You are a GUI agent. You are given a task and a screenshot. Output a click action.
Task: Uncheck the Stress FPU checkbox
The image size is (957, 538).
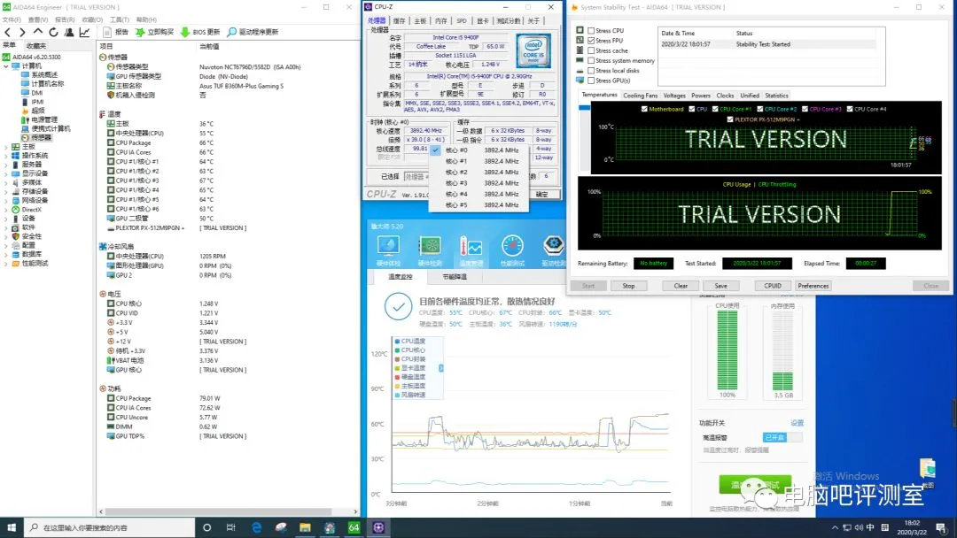click(591, 40)
